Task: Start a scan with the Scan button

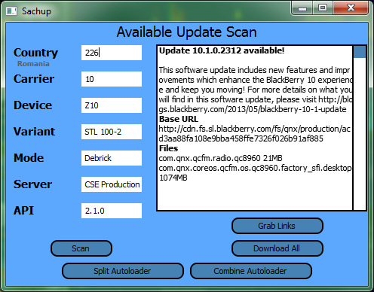Action: (x=81, y=248)
